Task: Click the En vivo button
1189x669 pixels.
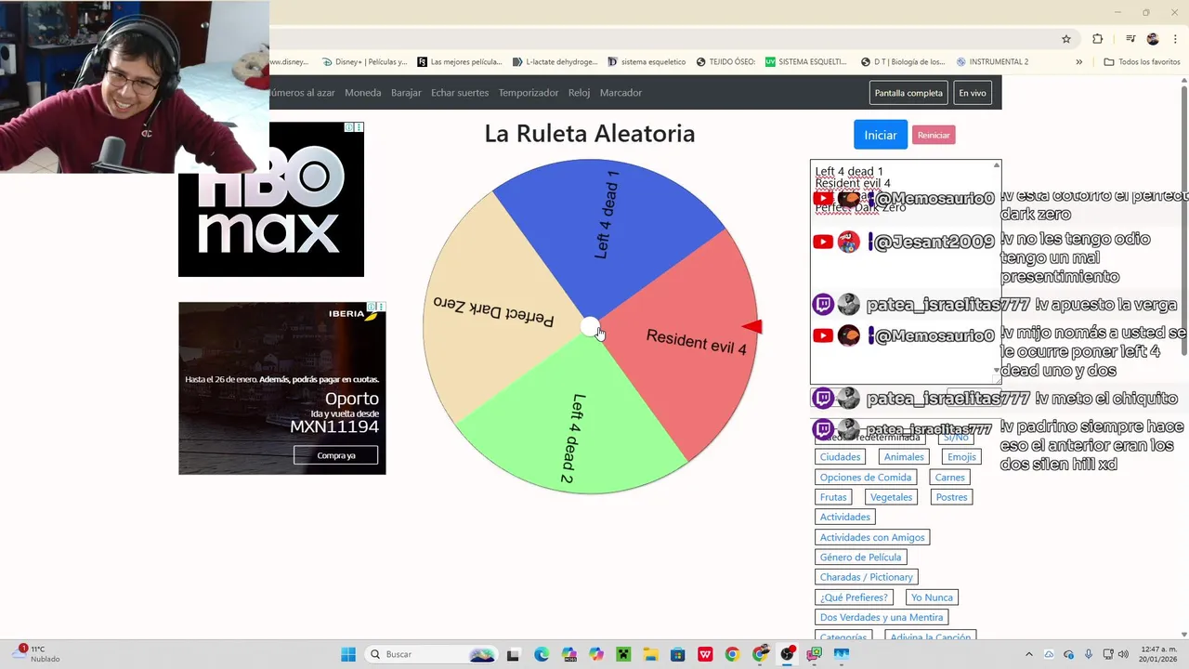Action: [x=973, y=93]
